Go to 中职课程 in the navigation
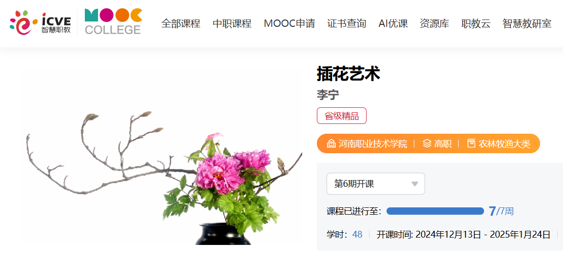 point(232,24)
